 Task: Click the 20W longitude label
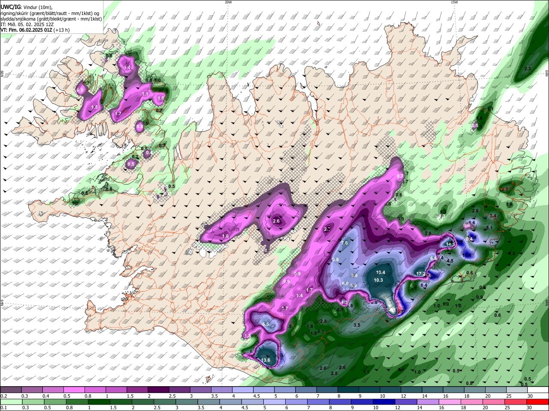[x=228, y=2]
